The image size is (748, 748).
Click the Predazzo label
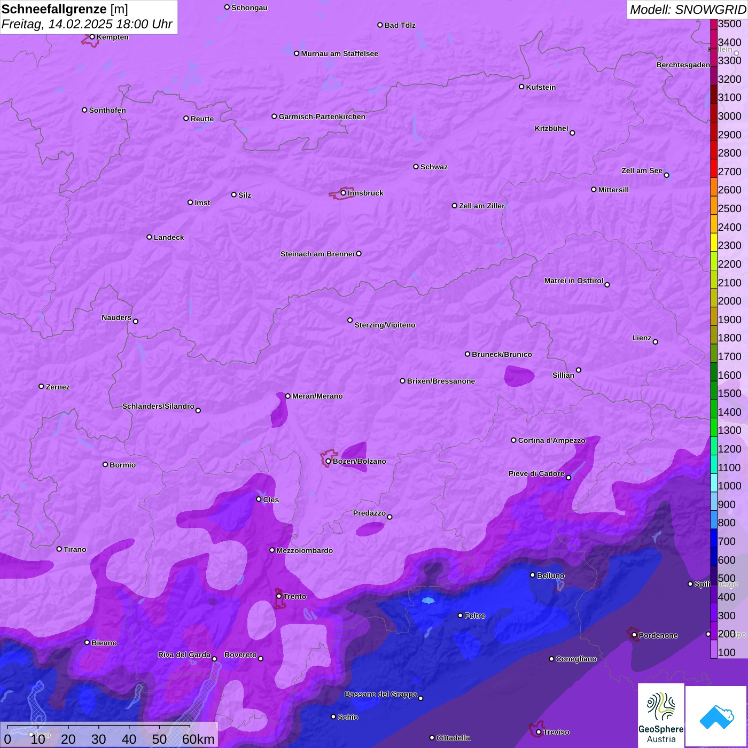click(369, 513)
